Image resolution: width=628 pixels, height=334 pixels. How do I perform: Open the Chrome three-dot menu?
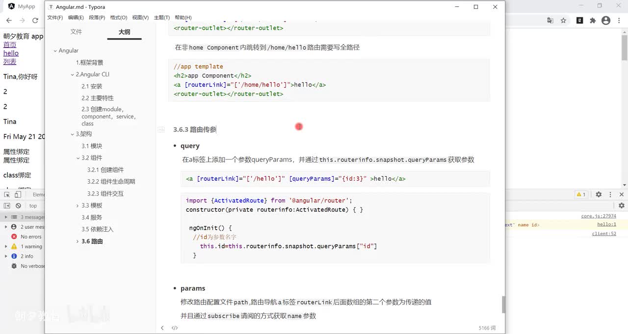click(619, 21)
